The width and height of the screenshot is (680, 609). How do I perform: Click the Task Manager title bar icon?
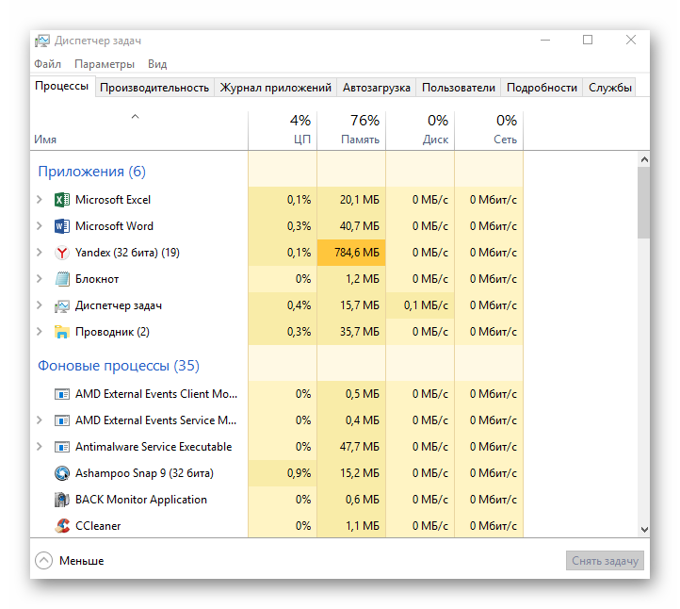(x=42, y=41)
